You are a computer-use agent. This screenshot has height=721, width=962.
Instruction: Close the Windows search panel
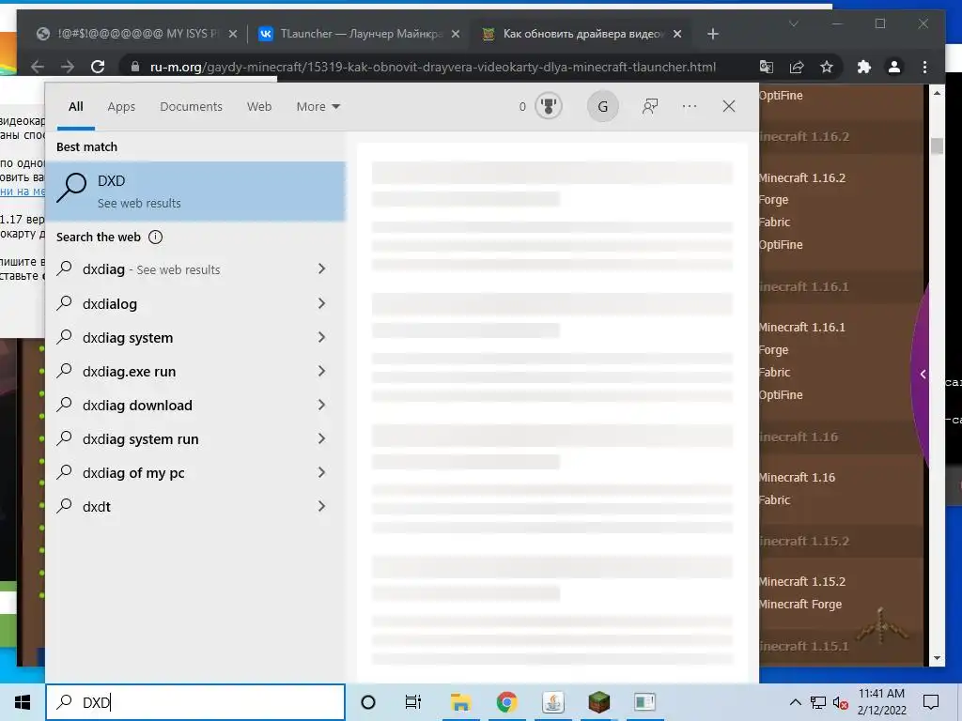pyautogui.click(x=729, y=107)
